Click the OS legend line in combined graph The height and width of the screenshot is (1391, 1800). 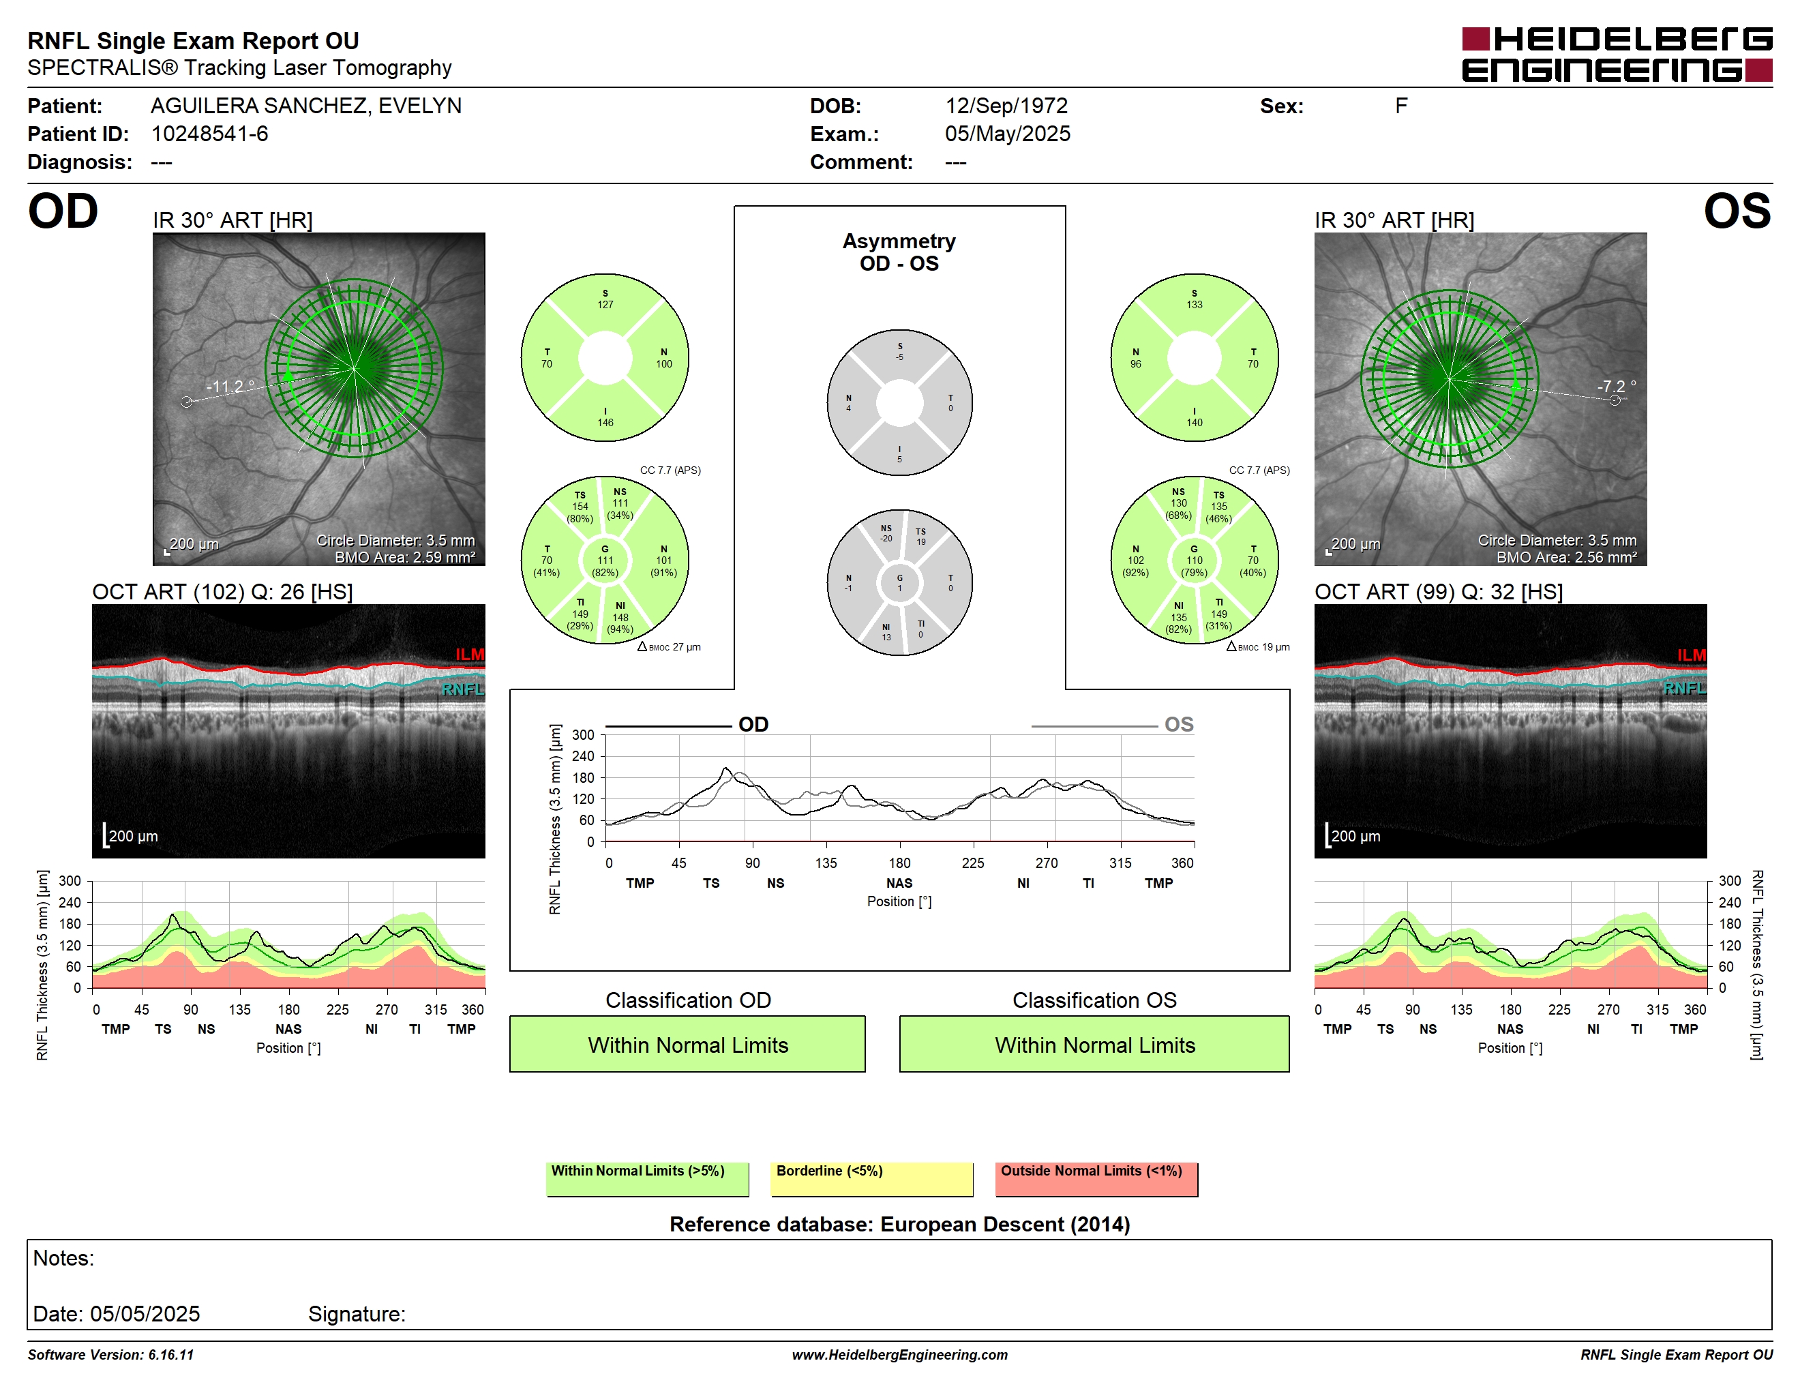1094,726
